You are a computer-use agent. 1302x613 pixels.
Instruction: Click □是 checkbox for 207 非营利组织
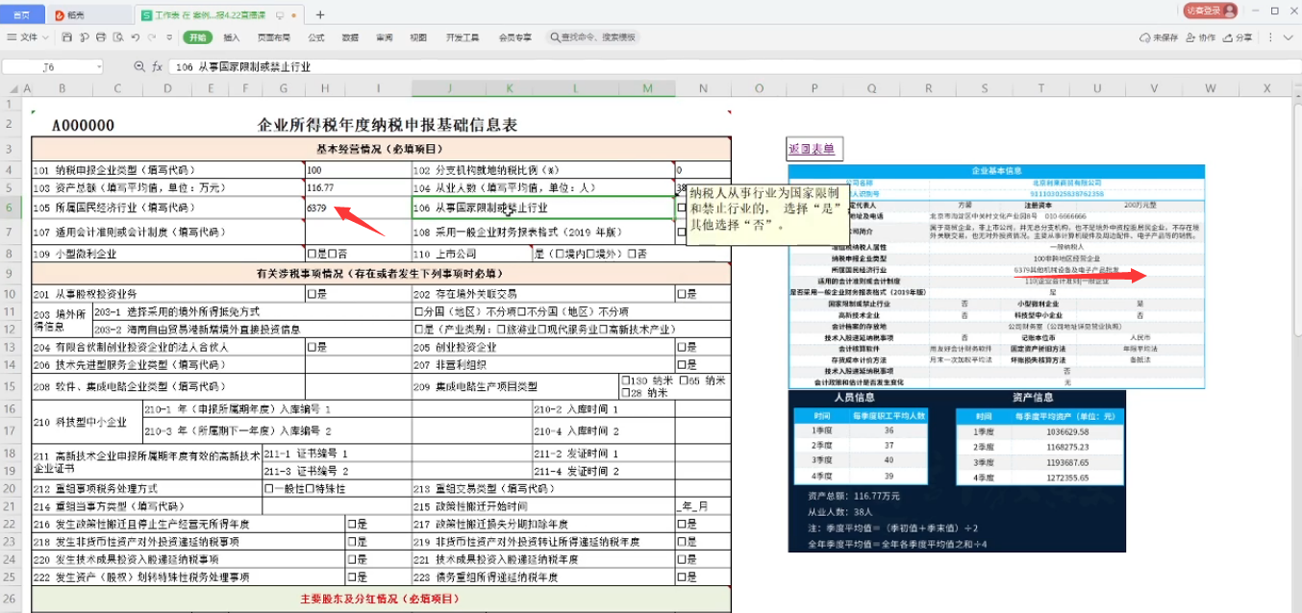[x=703, y=365]
